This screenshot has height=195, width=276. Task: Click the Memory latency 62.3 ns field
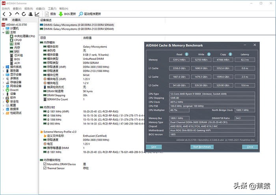245,60
